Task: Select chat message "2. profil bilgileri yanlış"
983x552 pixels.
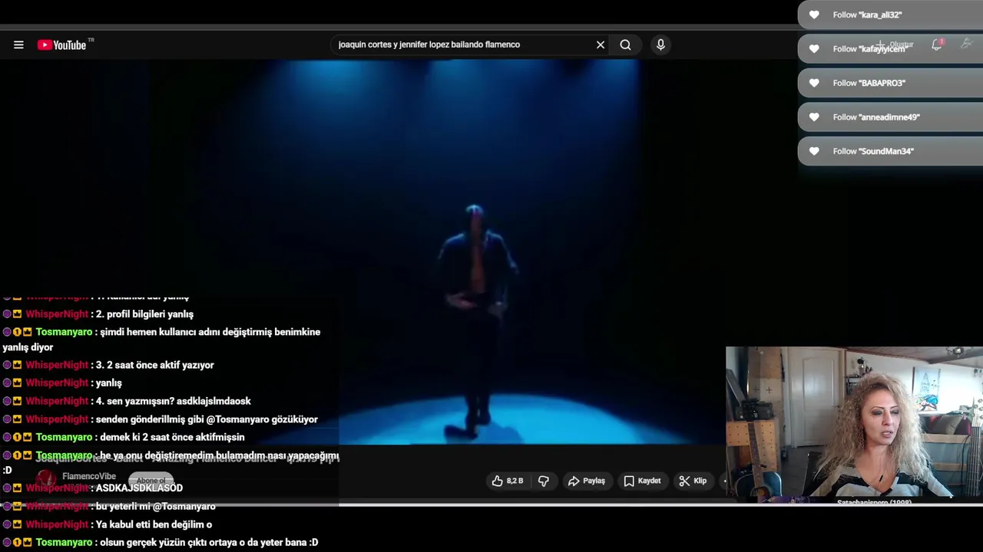Action: [x=144, y=314]
